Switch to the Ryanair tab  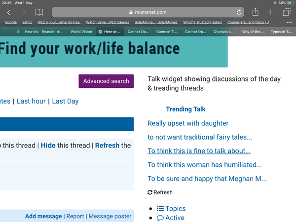(x=53, y=32)
